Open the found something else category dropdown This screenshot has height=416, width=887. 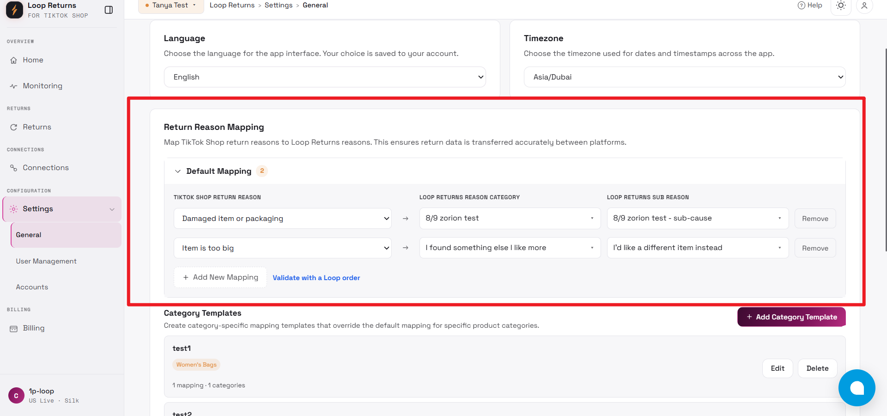pyautogui.click(x=510, y=248)
